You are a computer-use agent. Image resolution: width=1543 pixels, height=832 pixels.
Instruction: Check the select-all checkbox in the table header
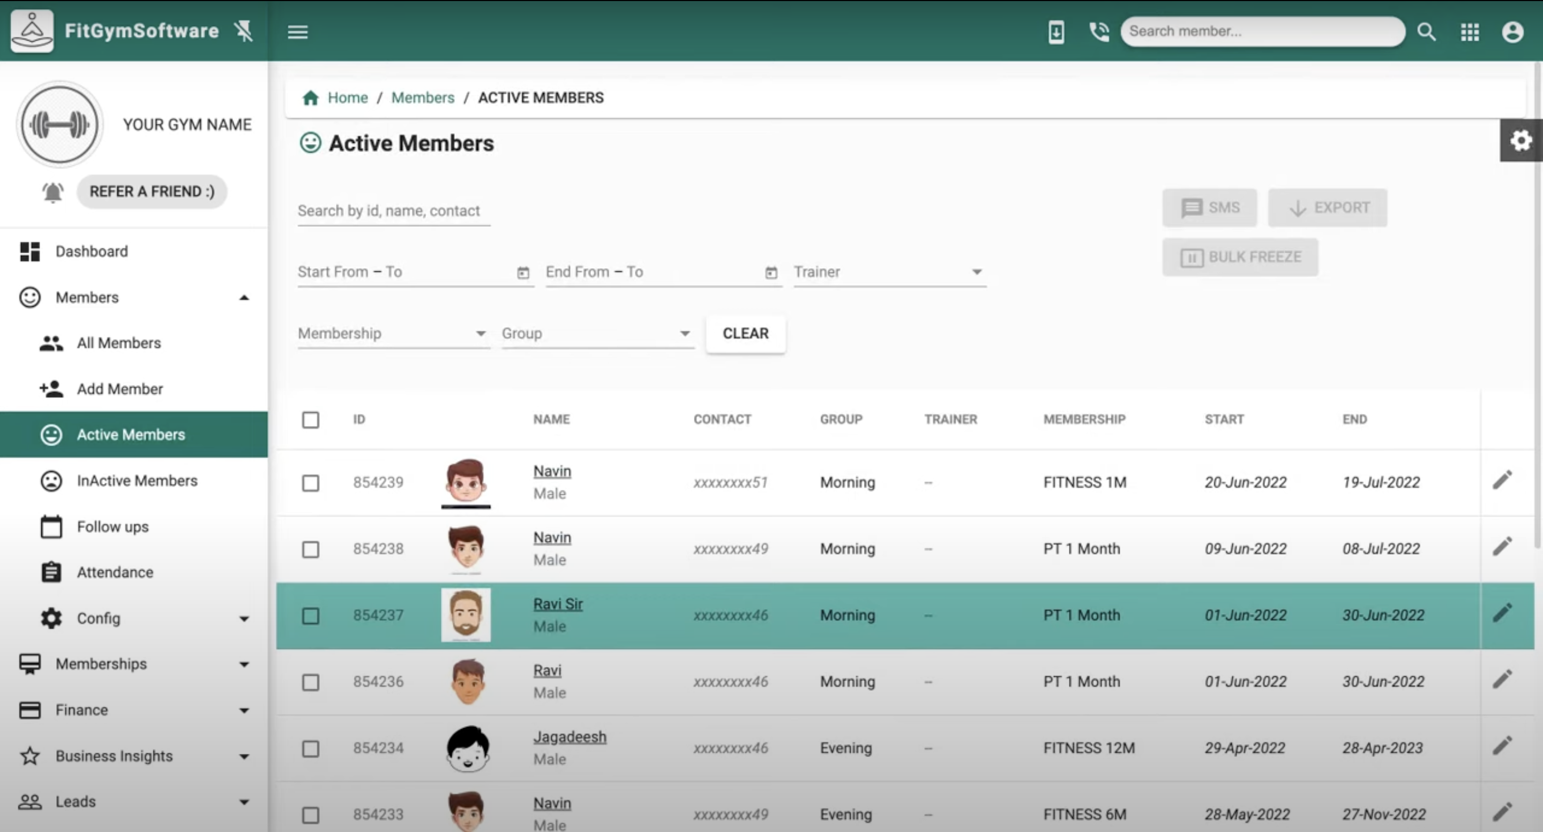pos(311,420)
